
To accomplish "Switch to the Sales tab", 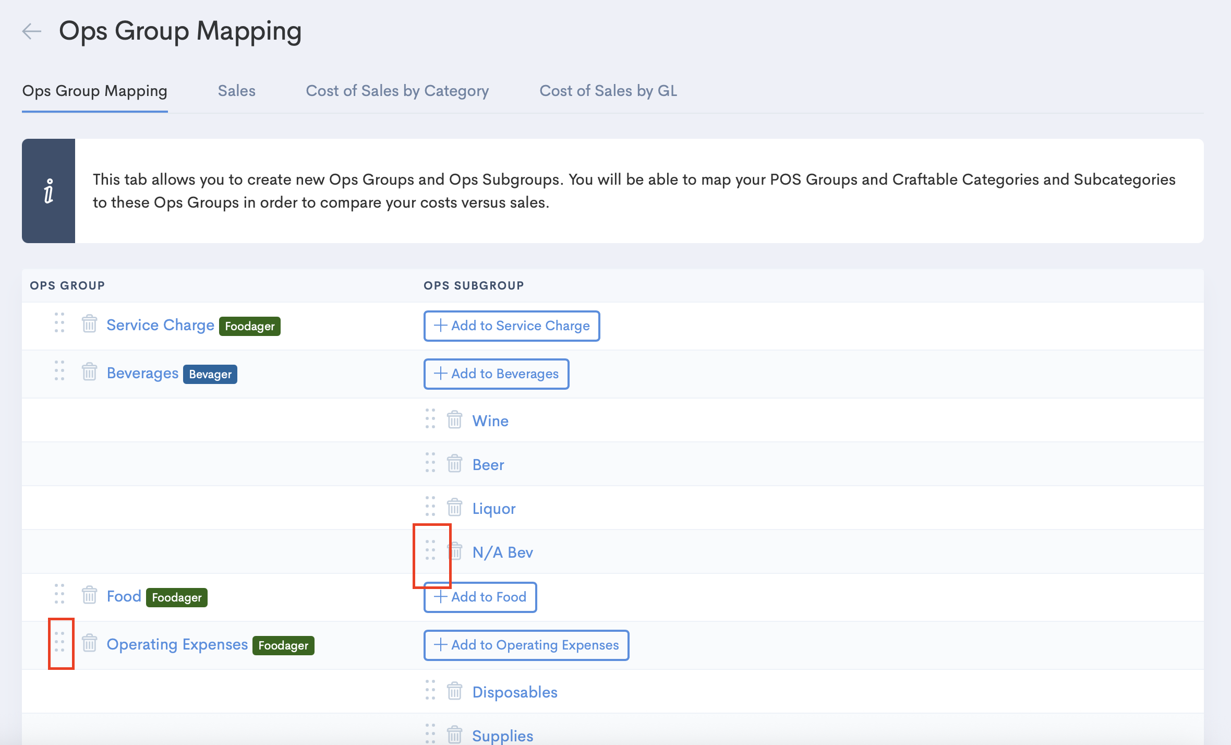I will point(236,91).
